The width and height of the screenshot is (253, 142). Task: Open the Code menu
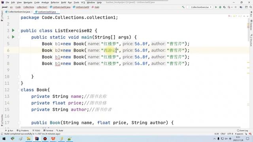[x=37, y=2]
